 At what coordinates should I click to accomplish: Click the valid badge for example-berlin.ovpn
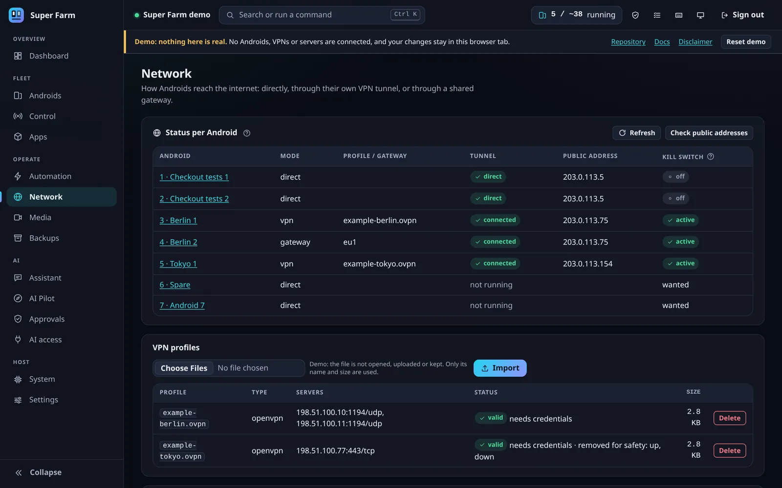(491, 418)
